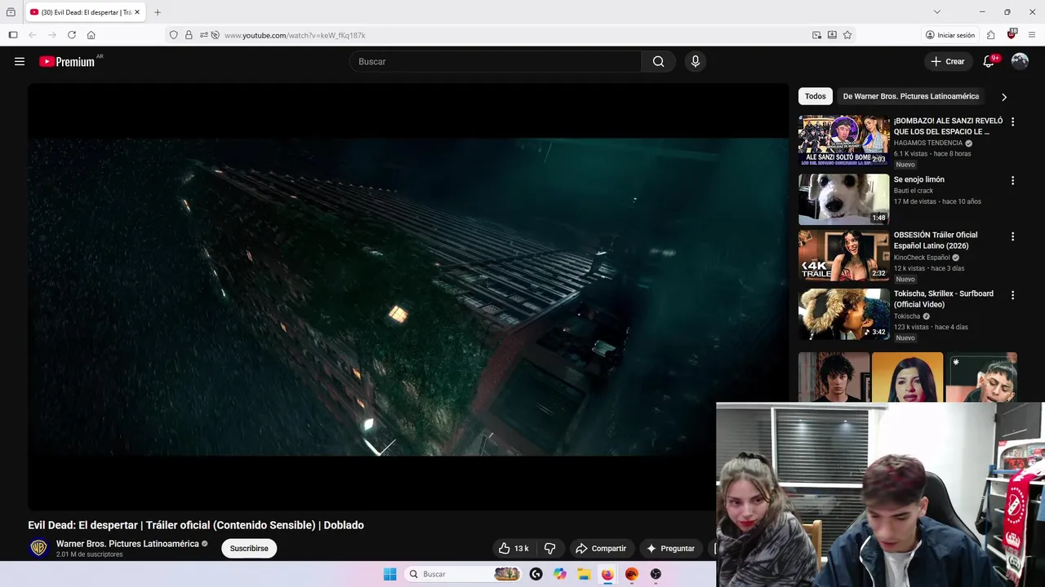This screenshot has height=587, width=1045.
Task: Open options for OBSESIÓN Tráiler video
Action: coord(1013,236)
